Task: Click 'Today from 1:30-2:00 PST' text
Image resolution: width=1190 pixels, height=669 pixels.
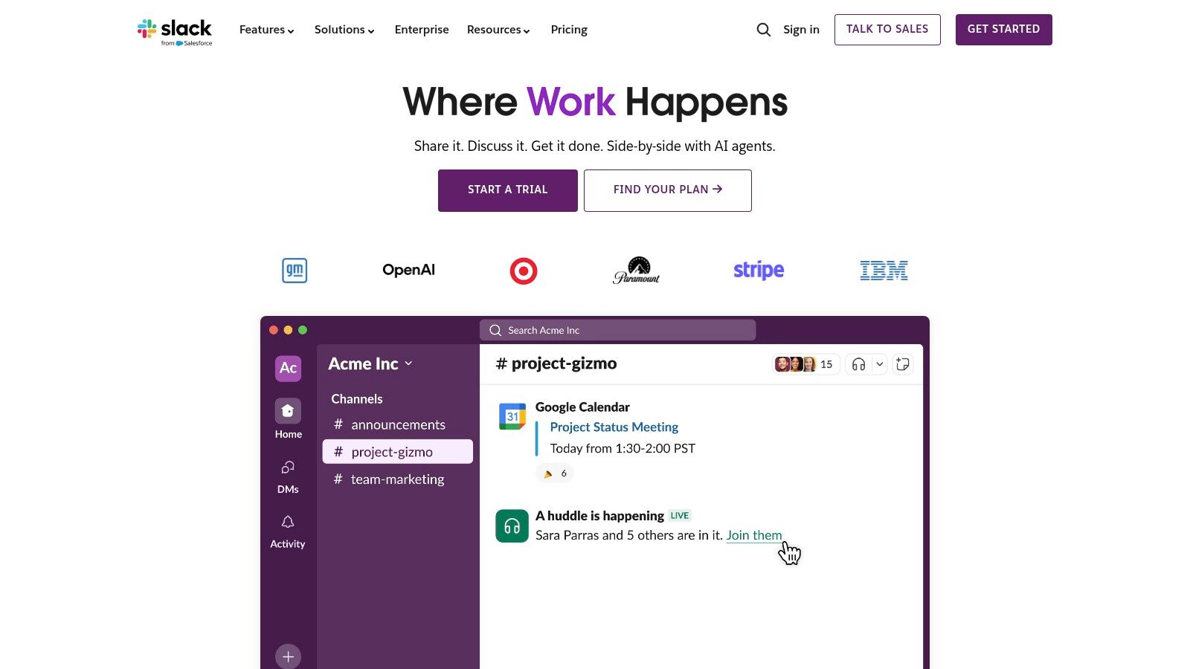Action: tap(623, 448)
